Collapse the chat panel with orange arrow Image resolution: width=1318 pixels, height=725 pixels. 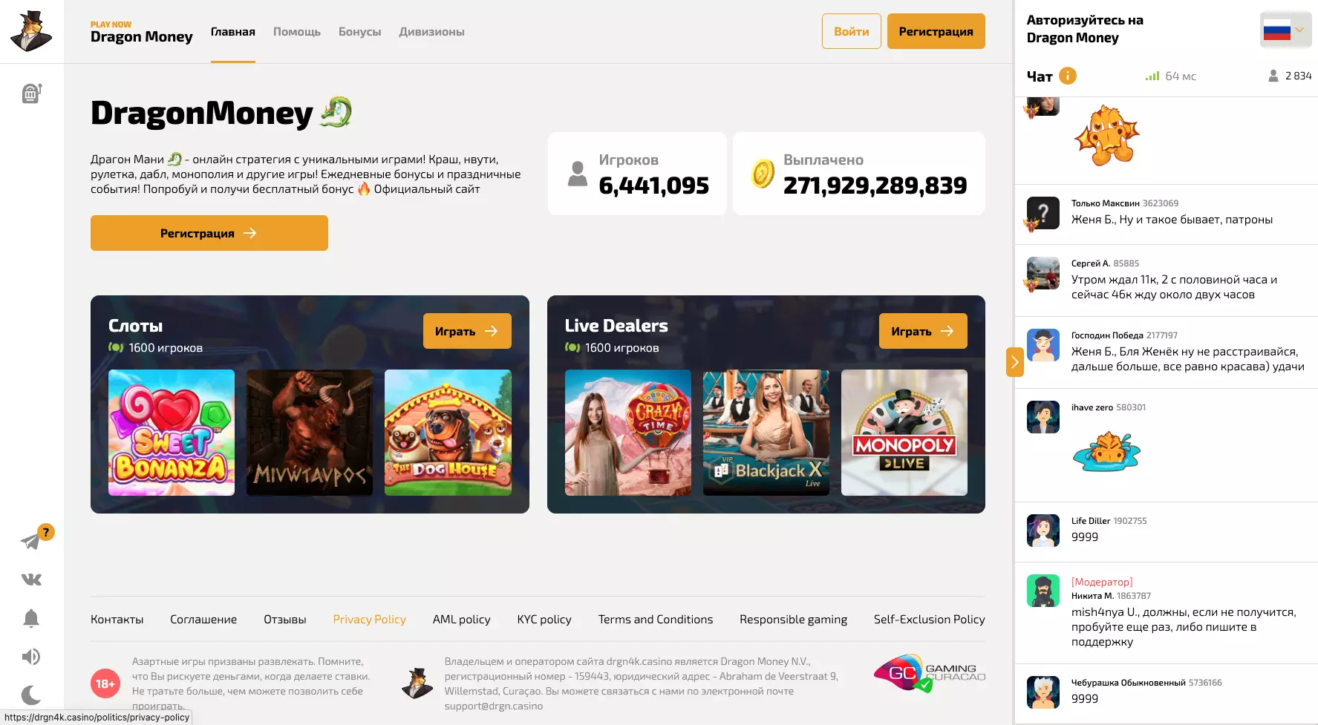click(1014, 362)
